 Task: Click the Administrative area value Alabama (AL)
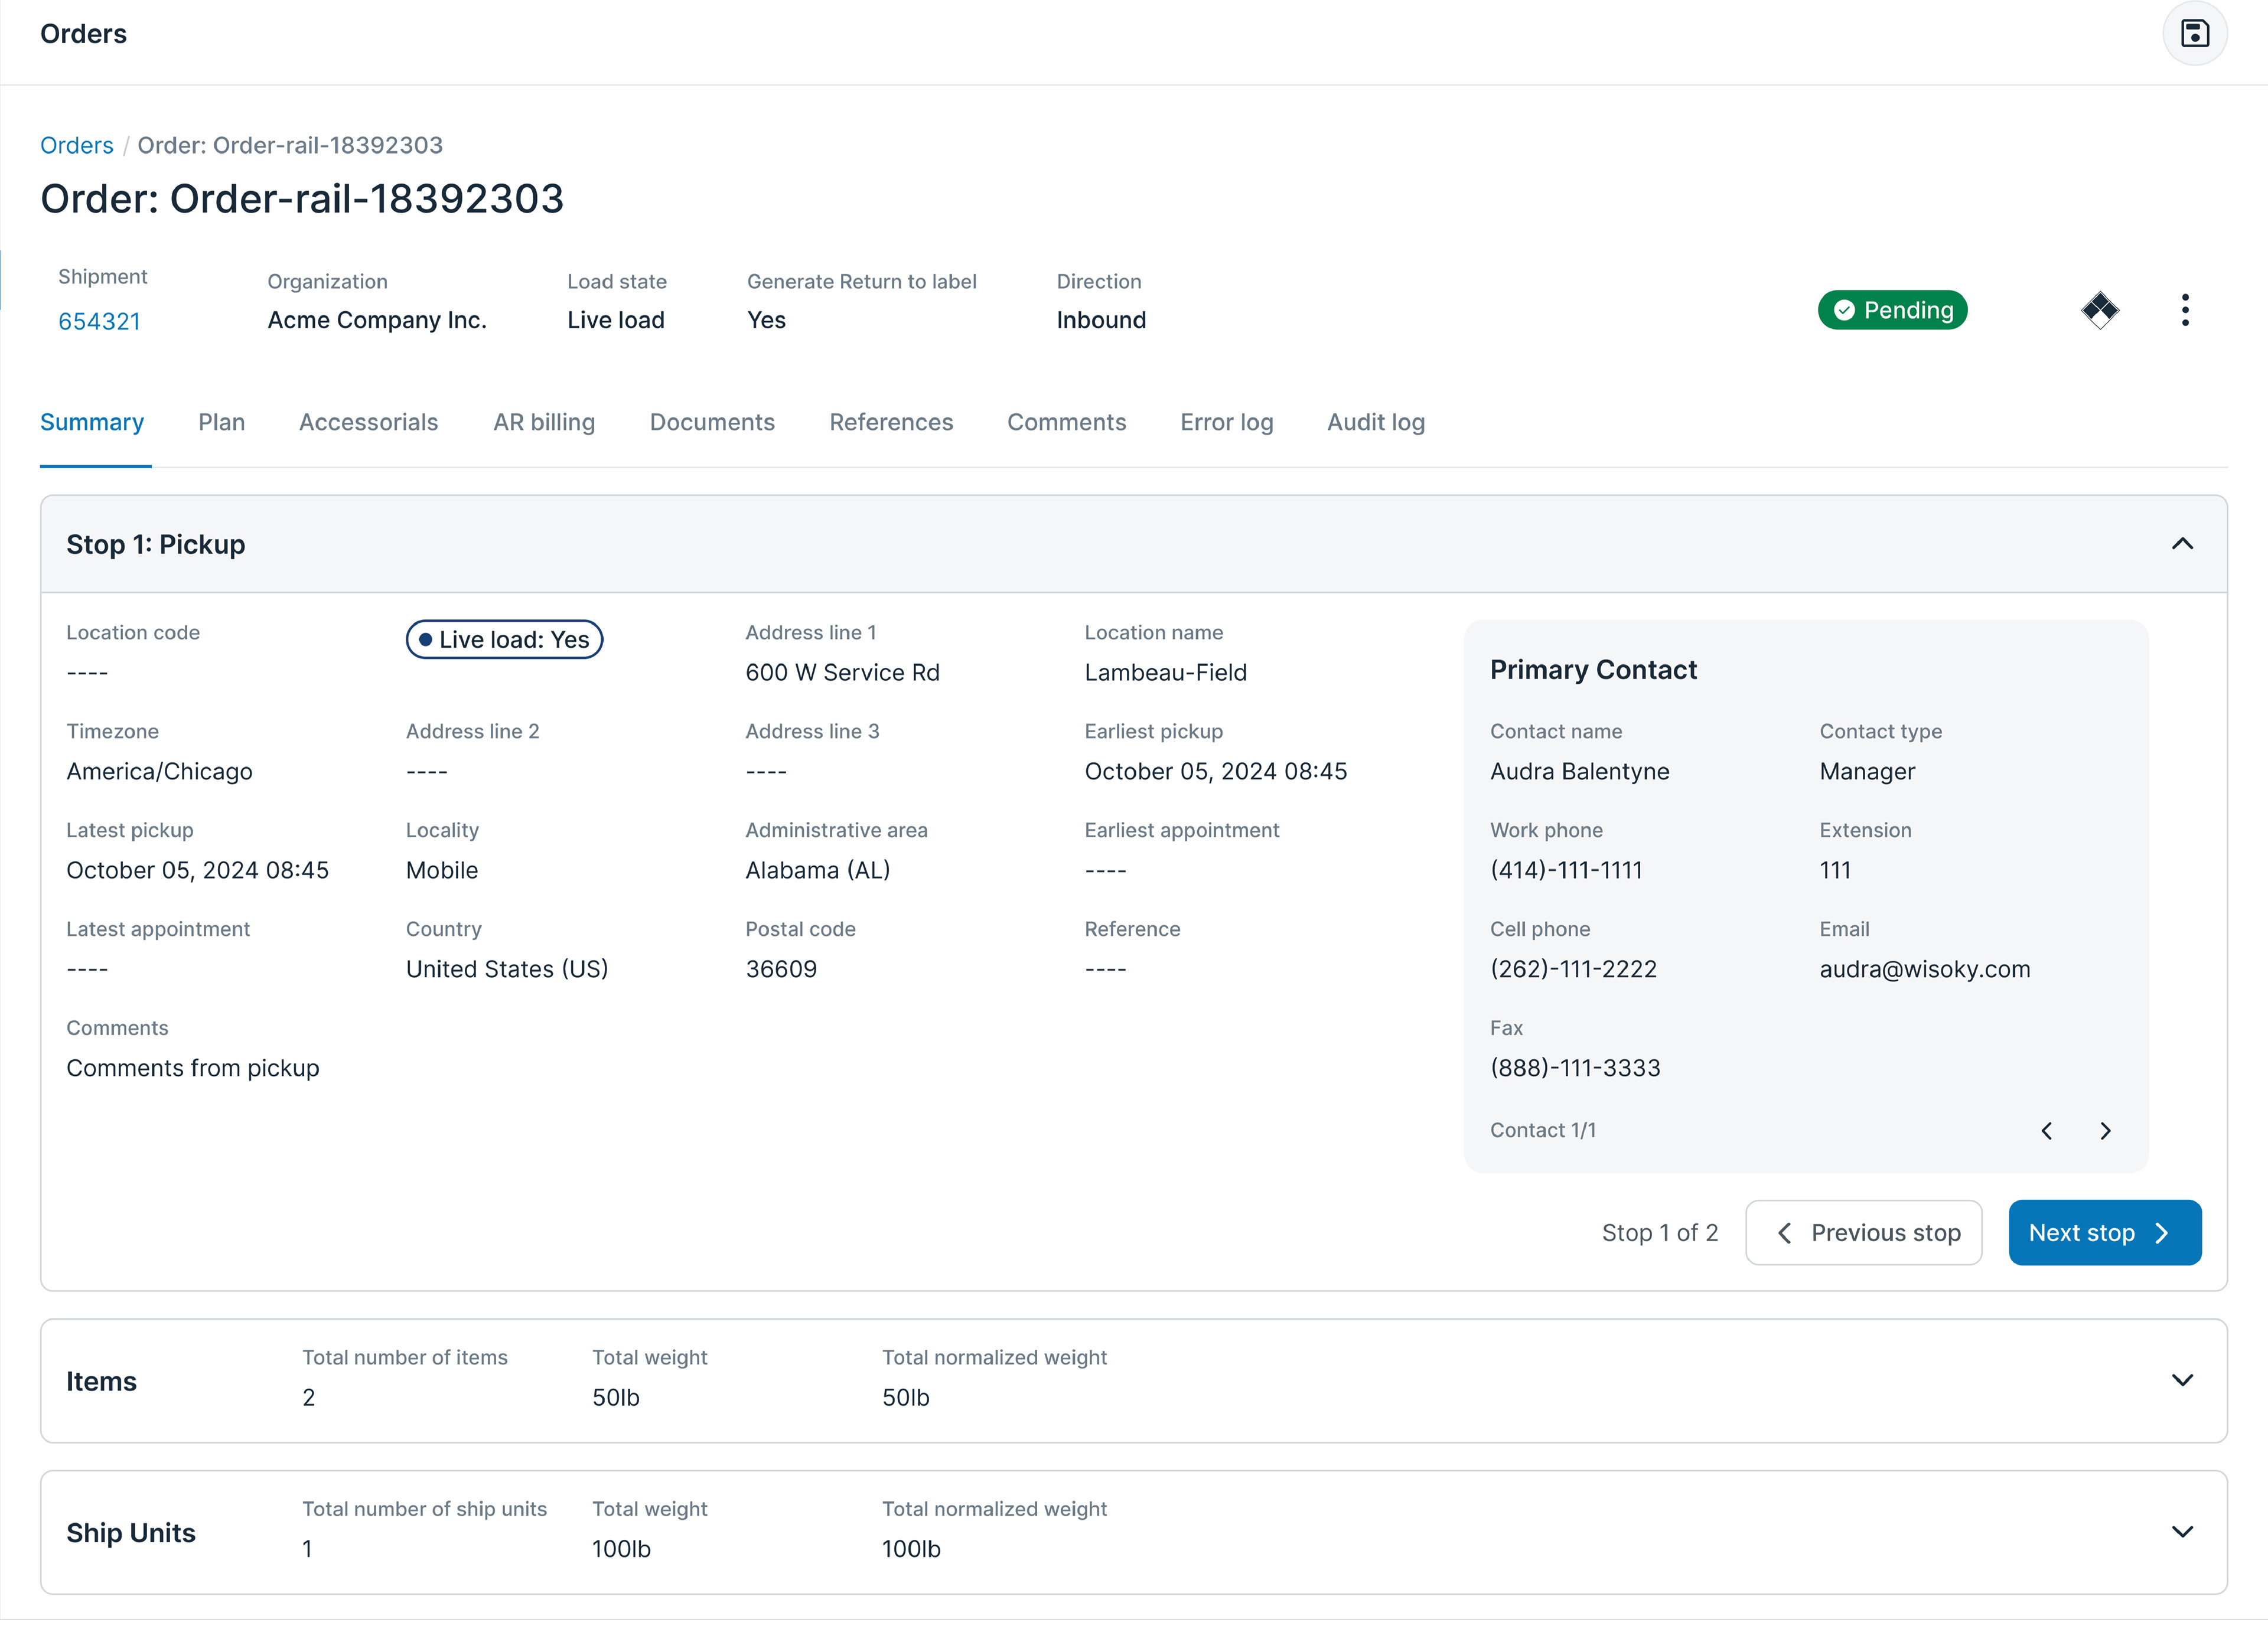pyautogui.click(x=817, y=870)
